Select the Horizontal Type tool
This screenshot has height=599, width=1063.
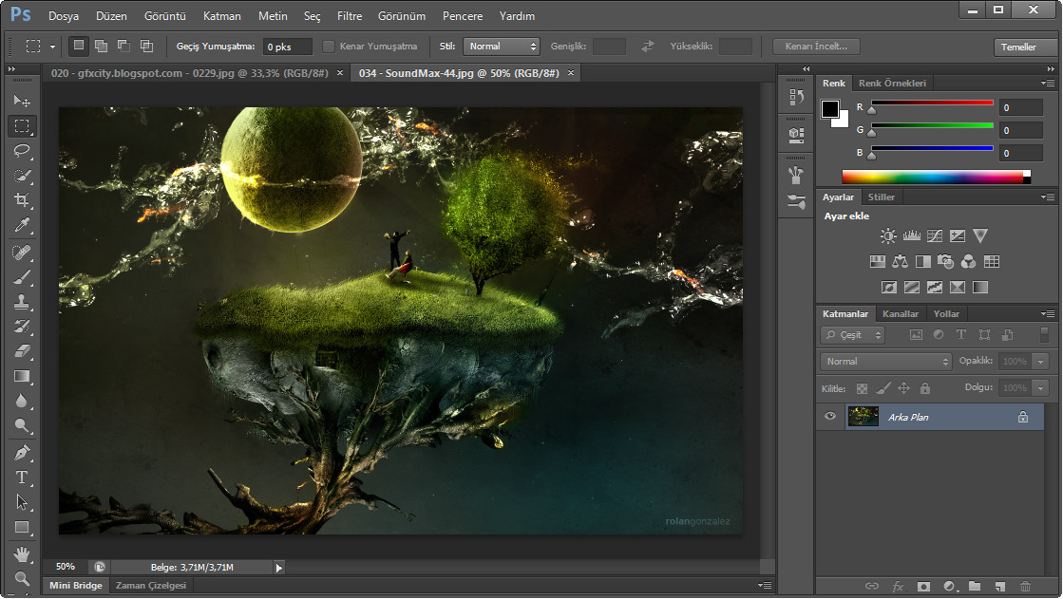(22, 477)
